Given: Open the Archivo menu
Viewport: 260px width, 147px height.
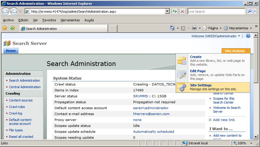Looking at the screenshot, I should point(8,20).
